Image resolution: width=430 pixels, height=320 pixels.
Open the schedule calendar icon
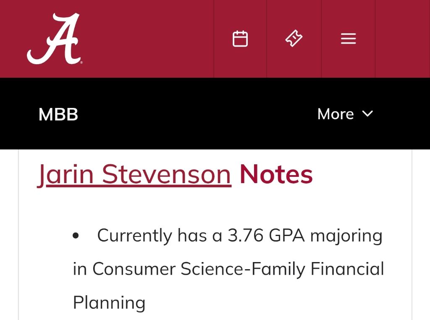click(x=240, y=39)
